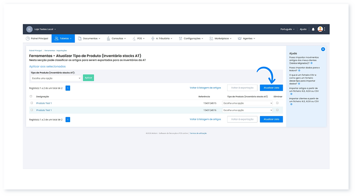Click the POS icon
Viewport: 355px width, 196px height.
(x=134, y=38)
